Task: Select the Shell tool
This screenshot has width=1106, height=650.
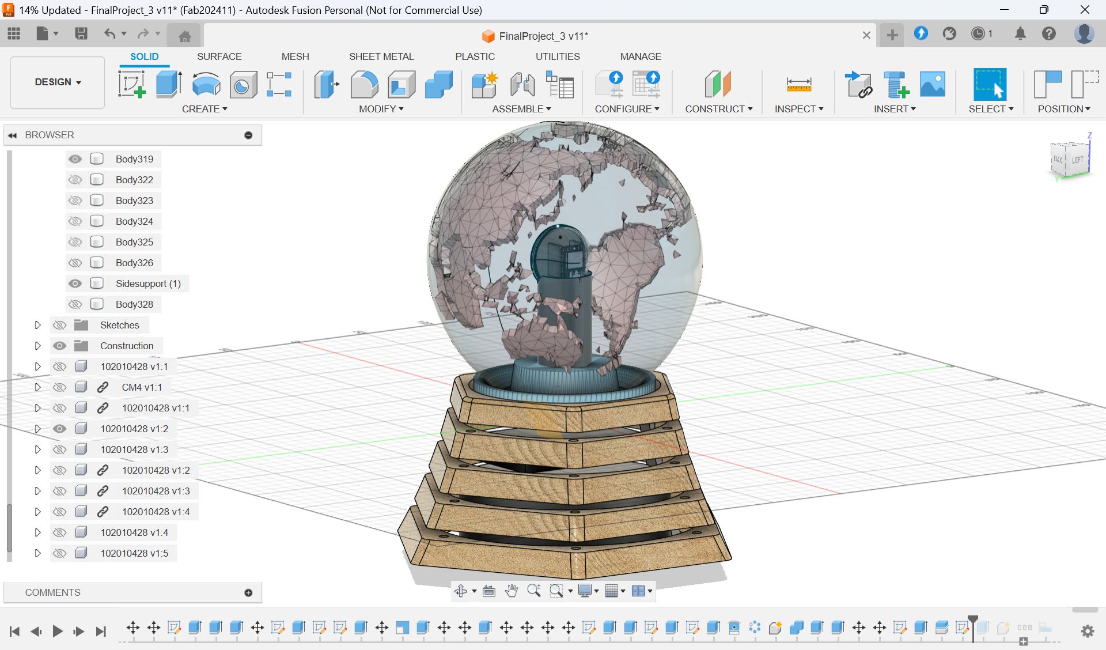Action: [402, 84]
